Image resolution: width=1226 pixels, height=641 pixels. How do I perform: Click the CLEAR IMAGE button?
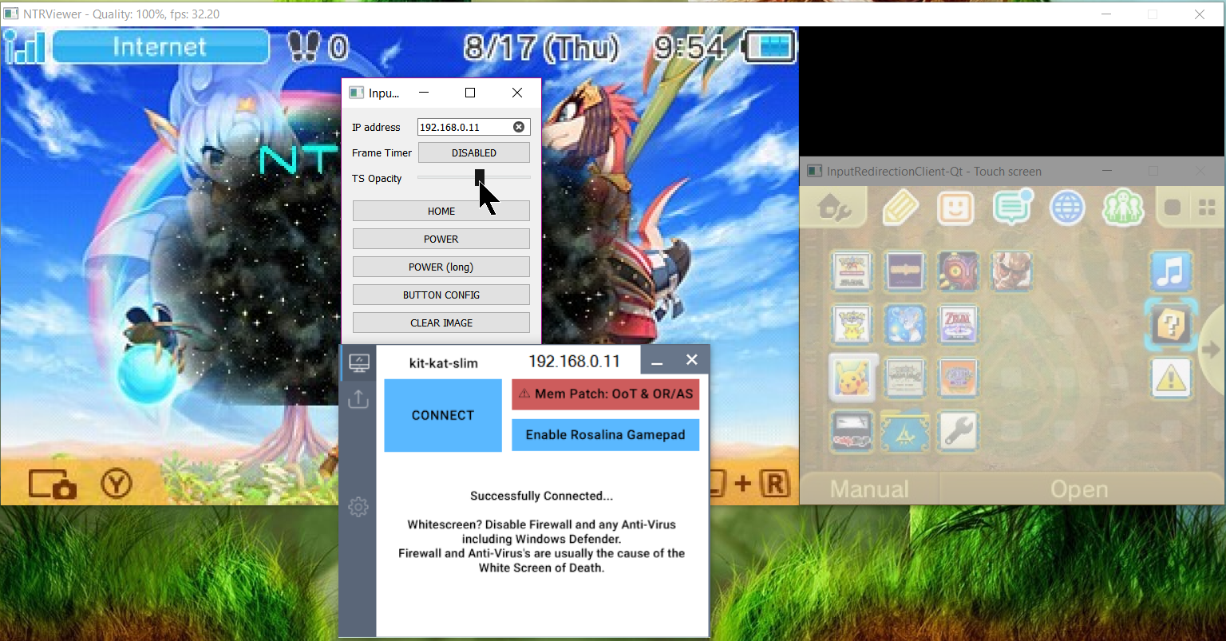coord(441,322)
